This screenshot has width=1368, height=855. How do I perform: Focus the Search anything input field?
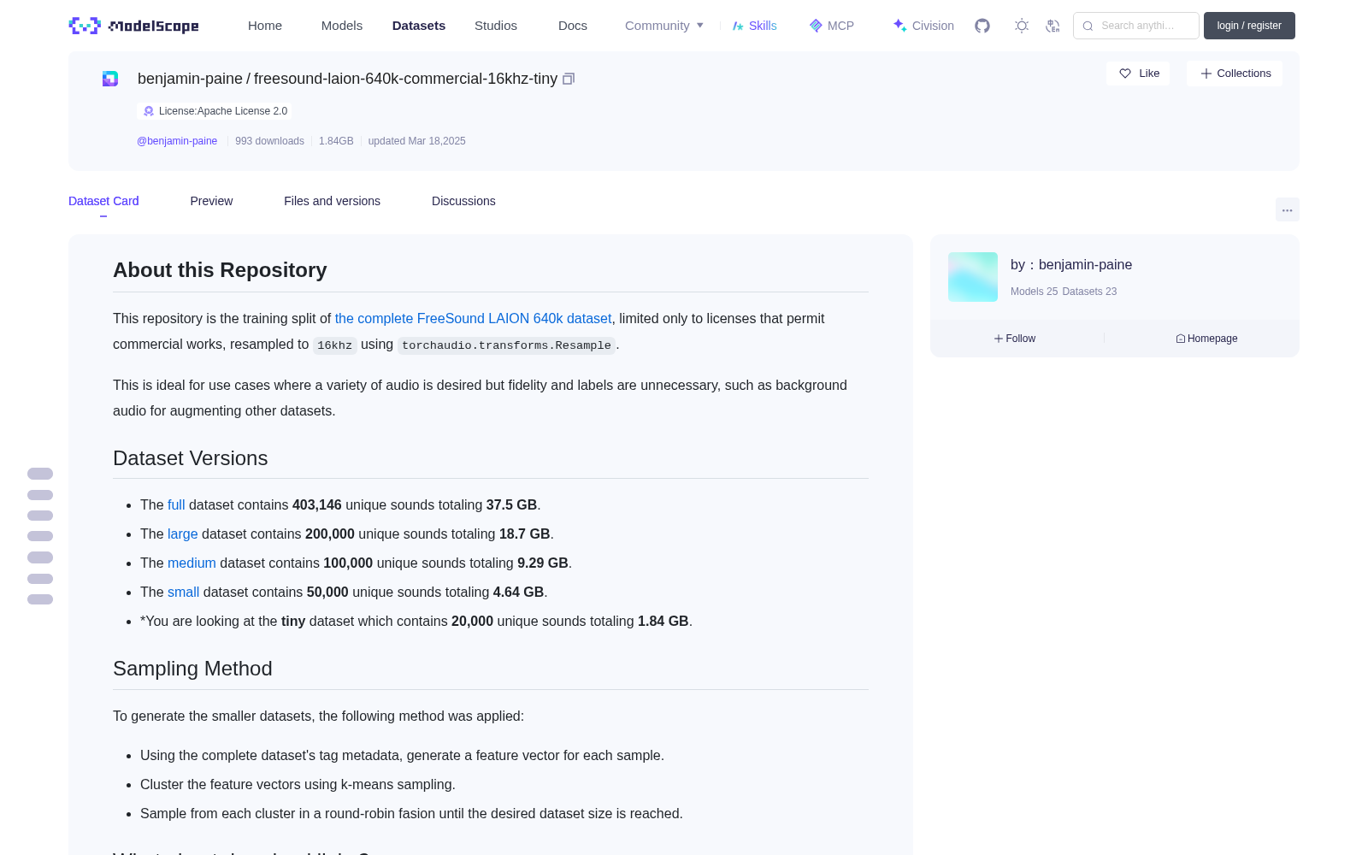point(1136,26)
